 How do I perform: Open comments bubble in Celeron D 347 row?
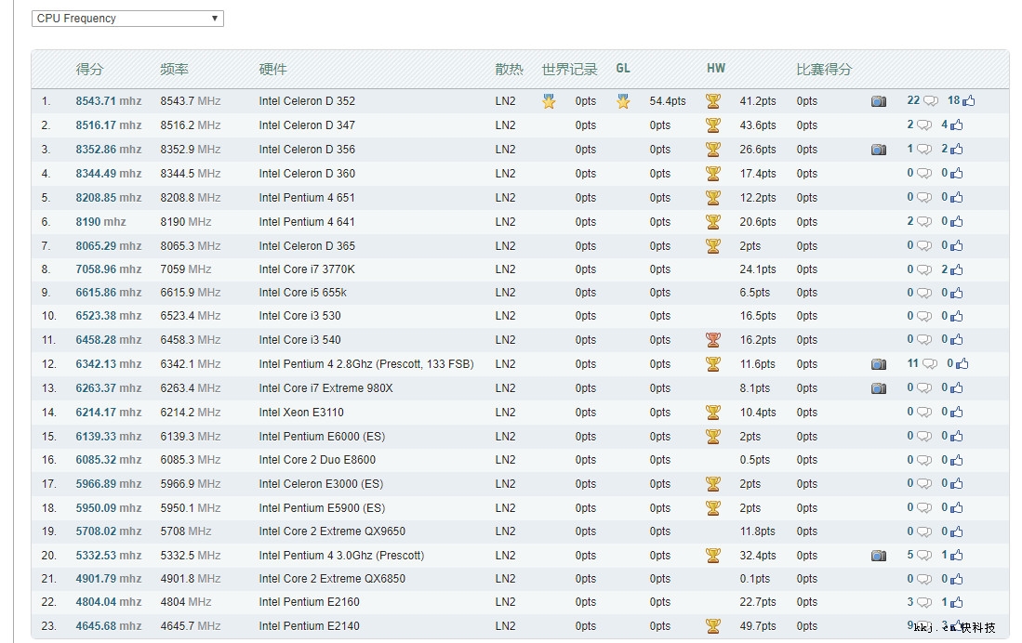[x=924, y=125]
